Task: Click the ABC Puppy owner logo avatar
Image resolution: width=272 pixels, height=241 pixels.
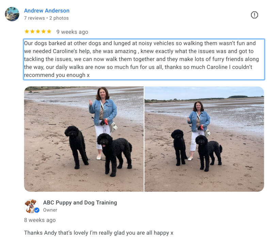Action: coord(31,206)
